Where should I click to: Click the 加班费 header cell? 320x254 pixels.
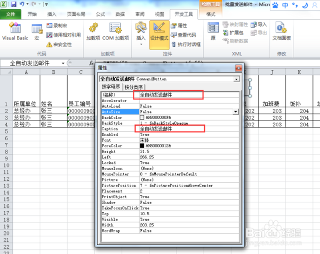tap(272, 91)
